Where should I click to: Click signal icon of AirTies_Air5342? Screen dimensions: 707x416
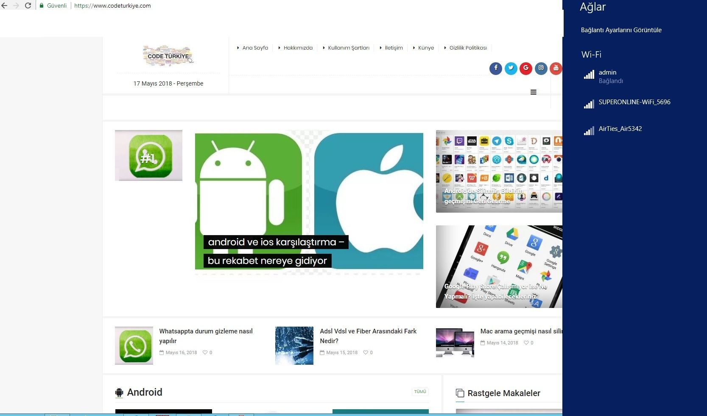(589, 131)
